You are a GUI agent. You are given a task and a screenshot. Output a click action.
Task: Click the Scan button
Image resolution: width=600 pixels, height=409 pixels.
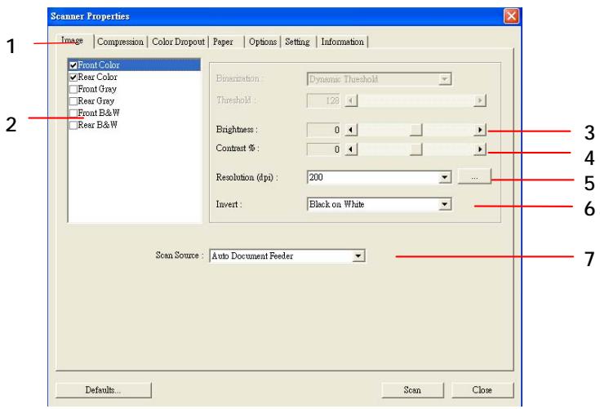[x=412, y=390]
